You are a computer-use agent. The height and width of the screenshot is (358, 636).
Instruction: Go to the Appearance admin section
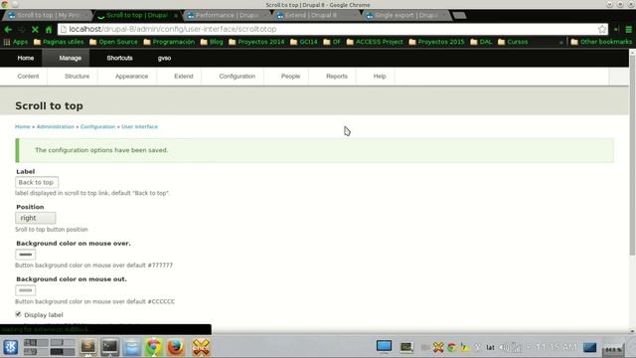click(131, 77)
